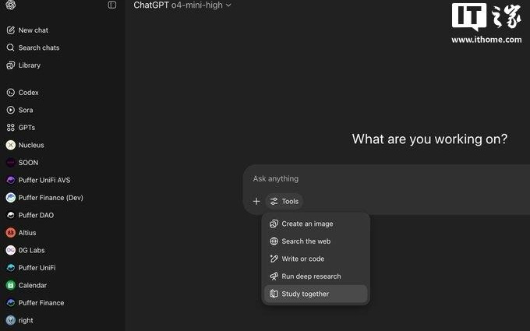Open the 'Nucleus' GPT entry

tap(31, 145)
